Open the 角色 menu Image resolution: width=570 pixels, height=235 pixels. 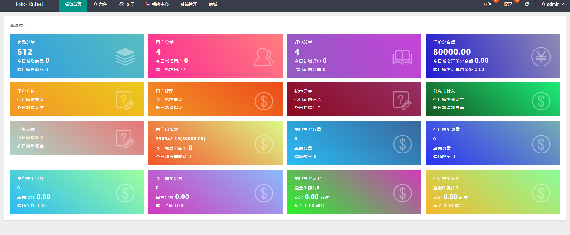100,4
